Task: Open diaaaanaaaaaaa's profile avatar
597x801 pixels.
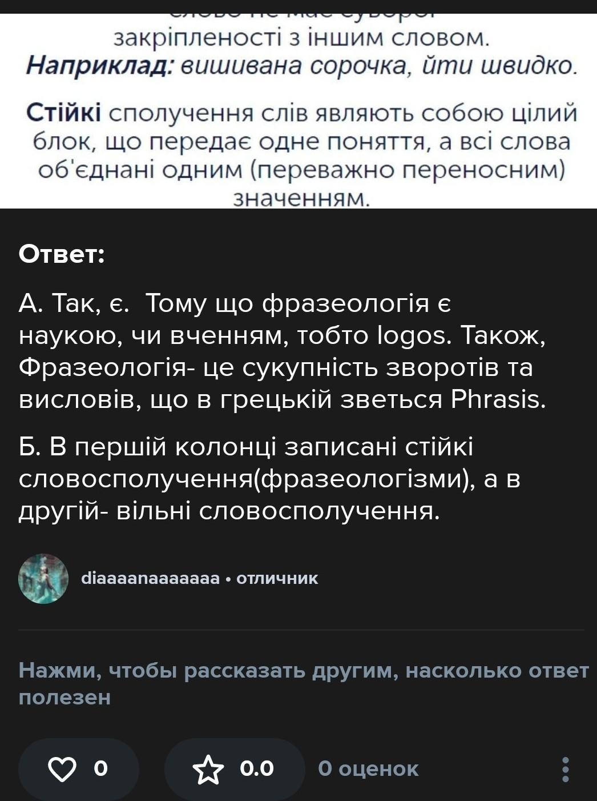Action: click(x=43, y=579)
